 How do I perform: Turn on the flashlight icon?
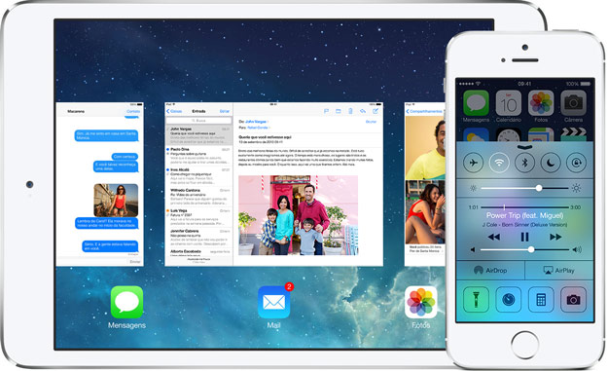point(476,299)
